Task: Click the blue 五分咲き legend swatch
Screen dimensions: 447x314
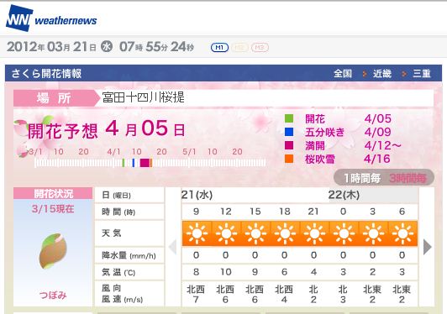Action: pos(289,132)
